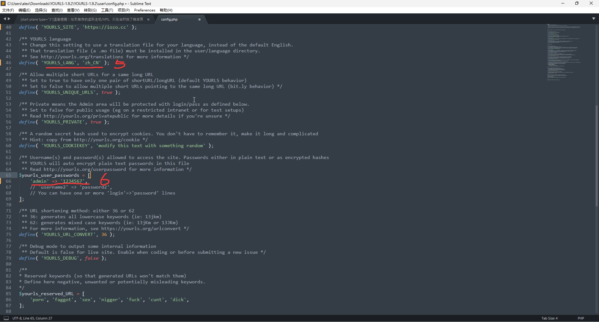Change the PHP syntax in status bar

(x=581, y=318)
